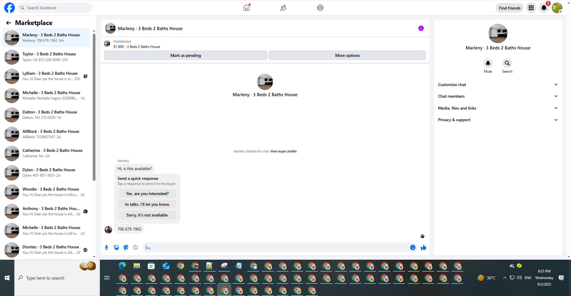Image resolution: width=571 pixels, height=296 pixels.
Task: Send quick response 'Sorry, it's not available.'
Action: (148, 215)
